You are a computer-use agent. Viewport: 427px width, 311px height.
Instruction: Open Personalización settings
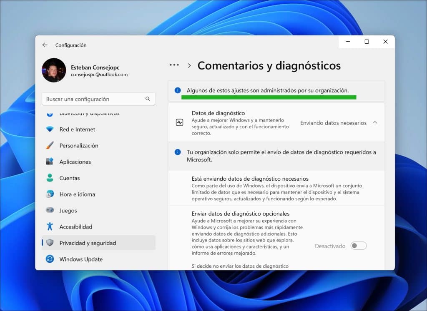click(x=98, y=146)
